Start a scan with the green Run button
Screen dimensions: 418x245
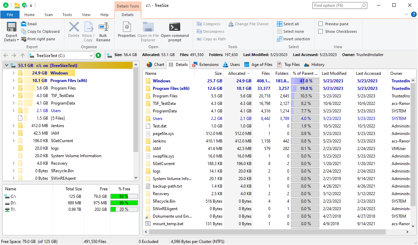tap(98, 55)
